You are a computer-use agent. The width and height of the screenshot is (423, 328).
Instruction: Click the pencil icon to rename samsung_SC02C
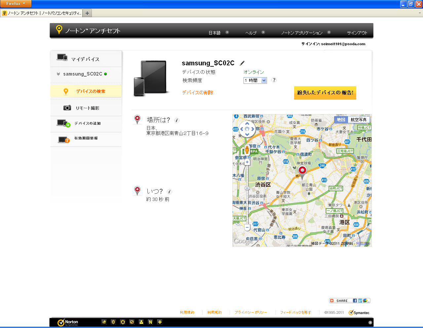click(x=242, y=63)
